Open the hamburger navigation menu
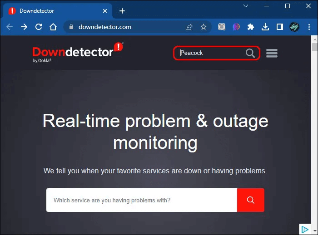318x235 pixels. 272,53
